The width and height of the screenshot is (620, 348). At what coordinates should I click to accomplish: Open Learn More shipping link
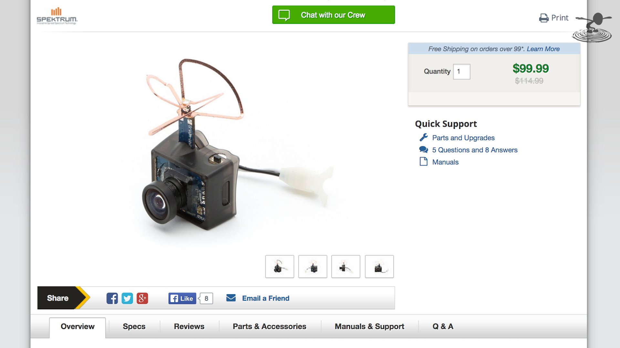point(543,49)
